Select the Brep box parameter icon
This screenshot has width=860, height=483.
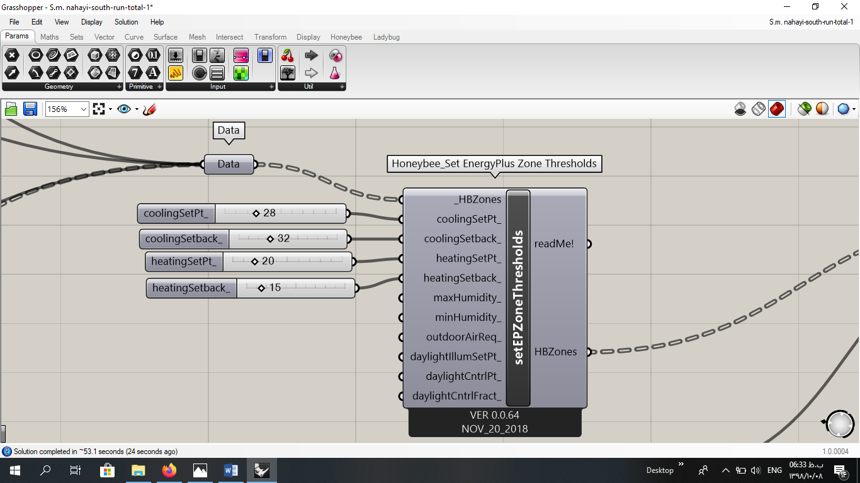point(95,55)
